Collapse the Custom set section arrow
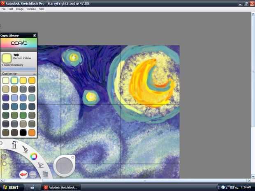 [x=34, y=74]
